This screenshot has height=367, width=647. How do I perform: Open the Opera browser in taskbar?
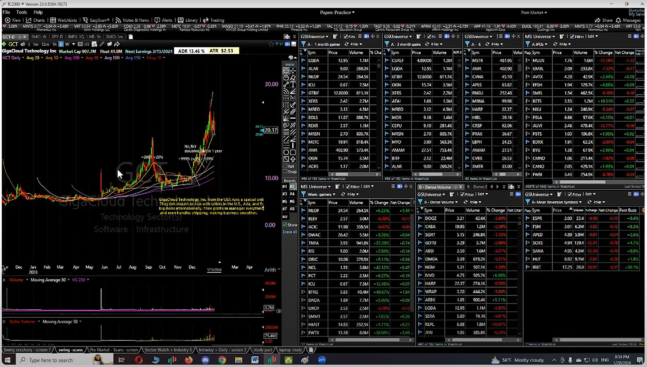[139, 360]
